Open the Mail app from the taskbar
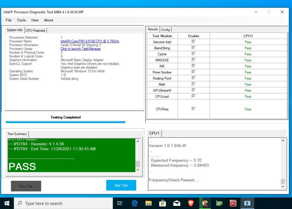This screenshot has height=209, width=292. point(176,203)
